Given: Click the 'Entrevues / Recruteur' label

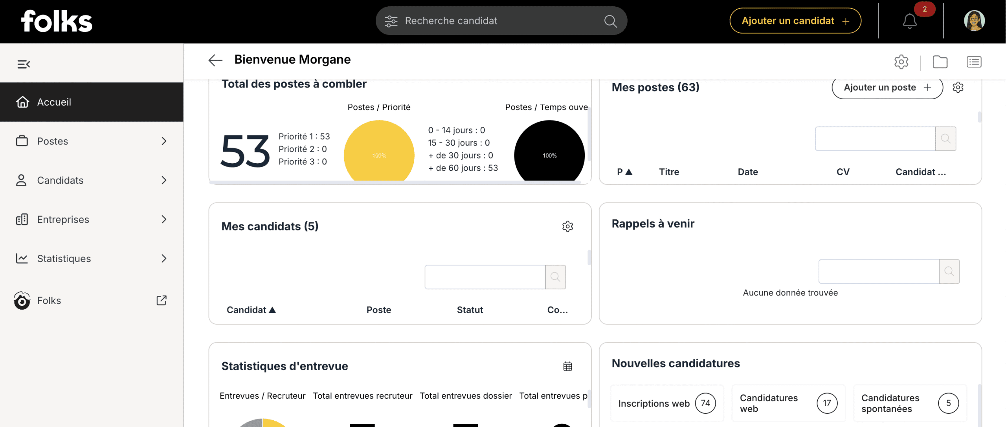Looking at the screenshot, I should coord(262,396).
